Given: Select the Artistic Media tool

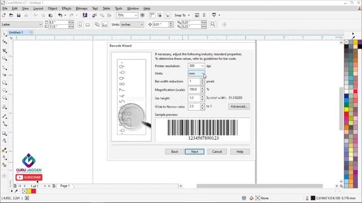Looking at the screenshot, I should coord(5,75).
